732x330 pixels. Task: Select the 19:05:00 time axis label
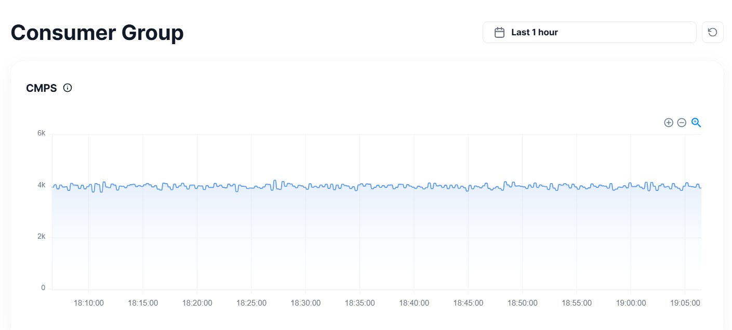pos(685,303)
